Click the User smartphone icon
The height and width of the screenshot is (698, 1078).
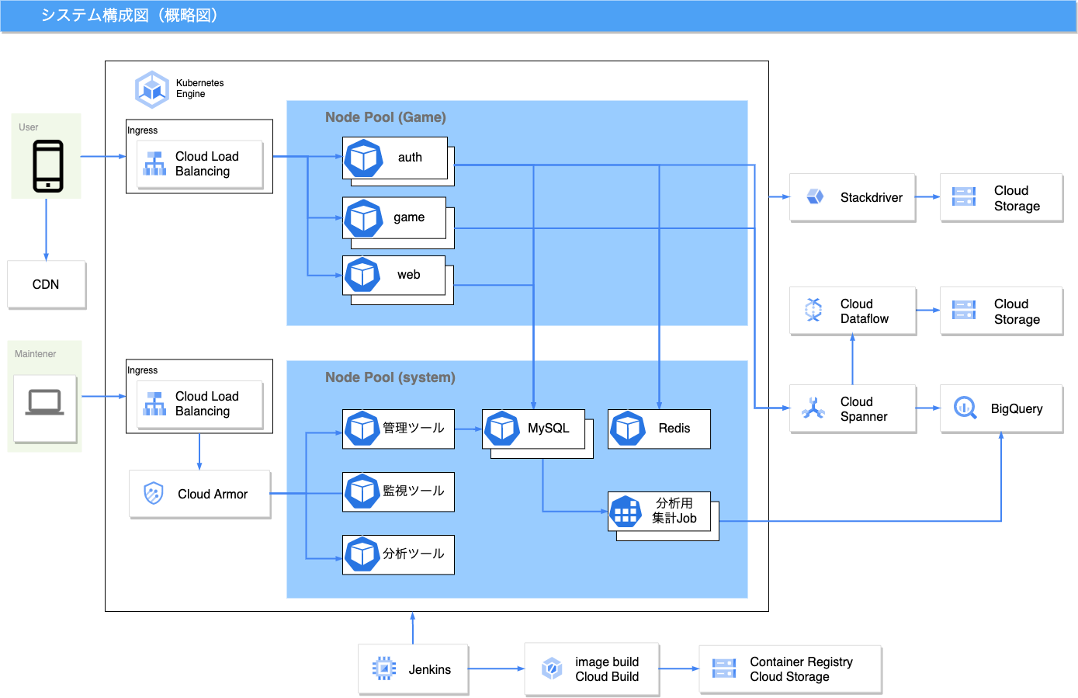[48, 165]
